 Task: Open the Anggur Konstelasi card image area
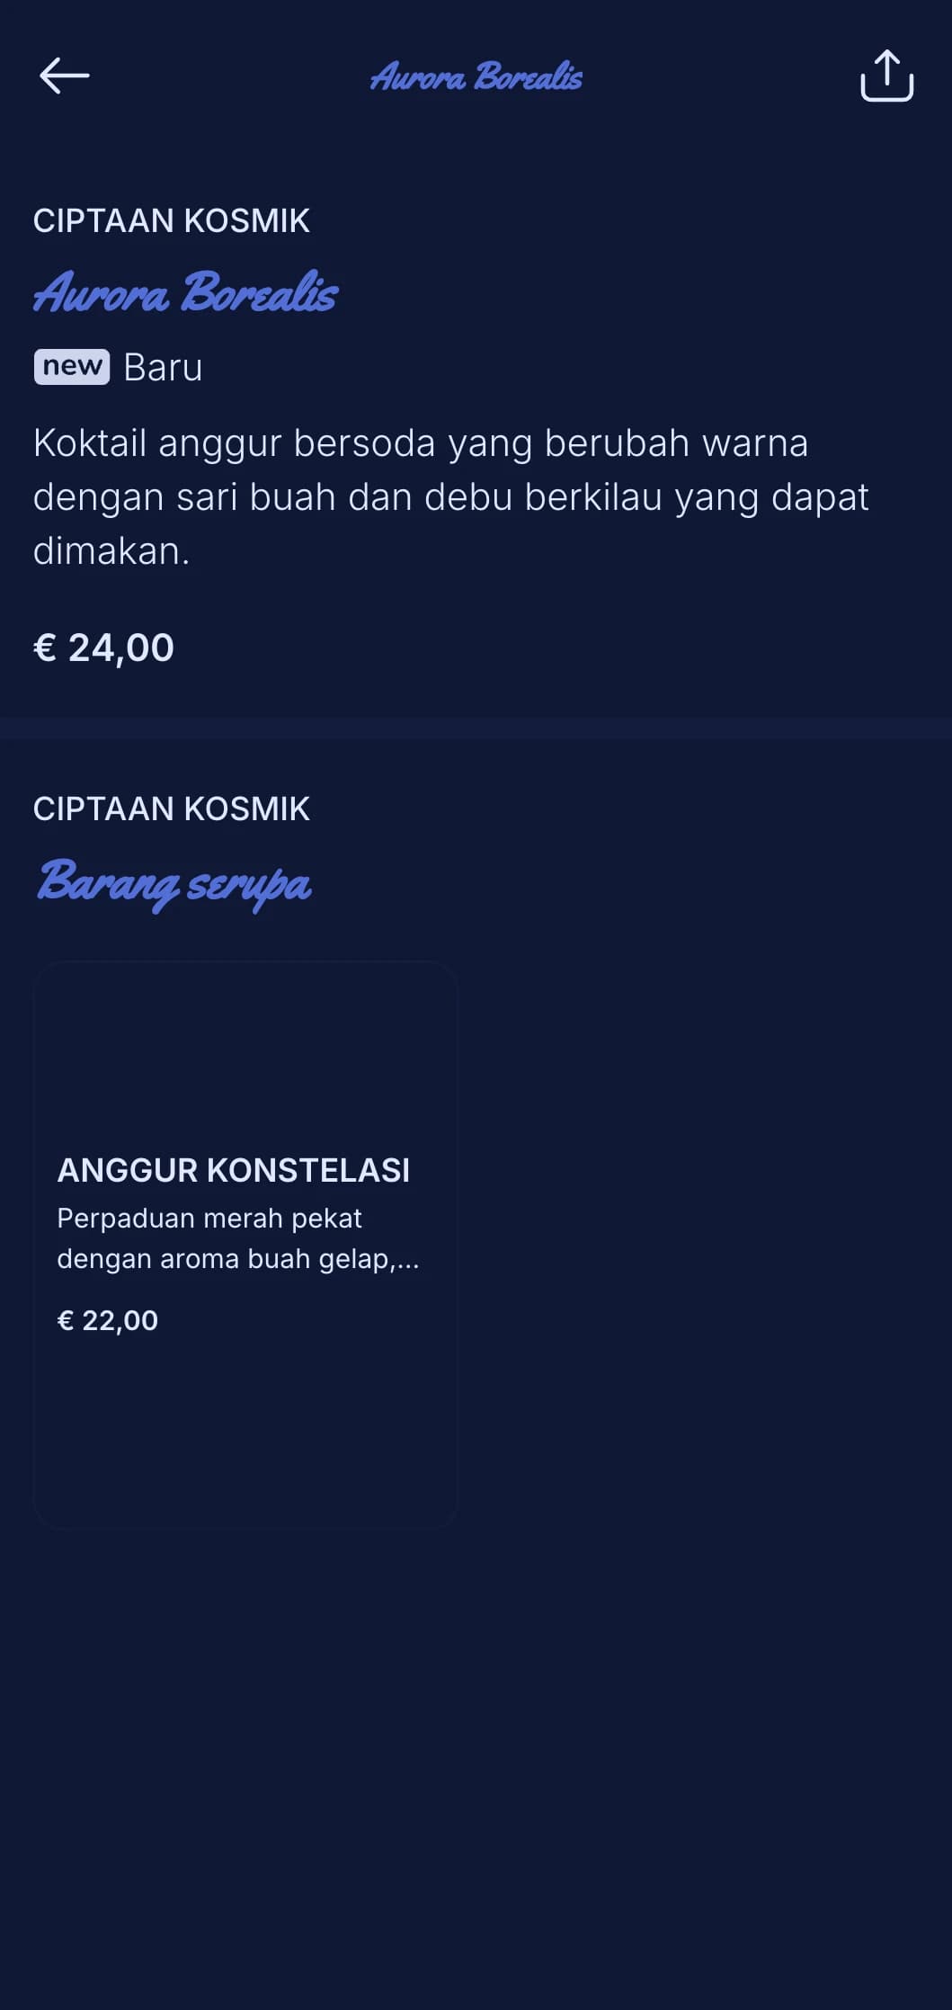click(x=245, y=1048)
